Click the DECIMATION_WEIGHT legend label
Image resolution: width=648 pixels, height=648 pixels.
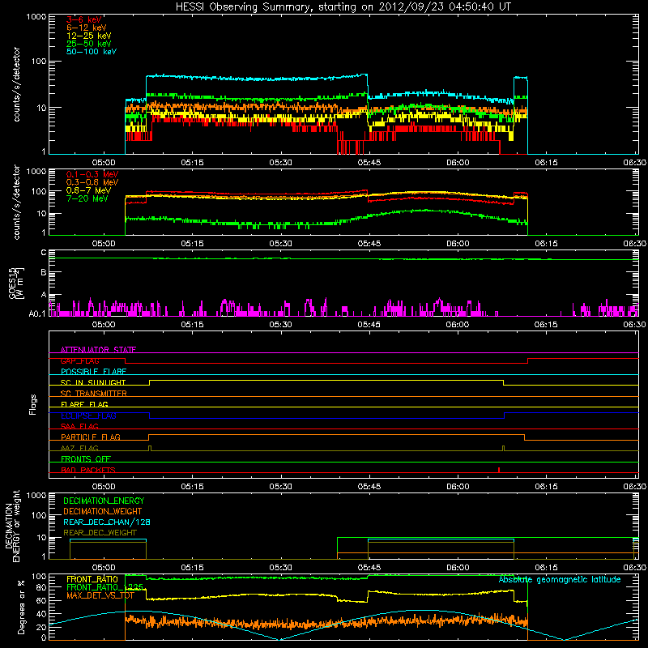[x=103, y=511]
